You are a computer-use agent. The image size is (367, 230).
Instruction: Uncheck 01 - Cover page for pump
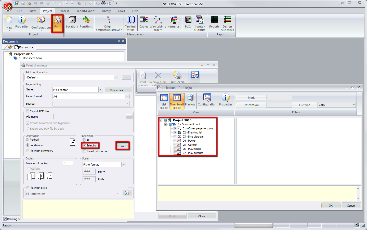[175, 128]
